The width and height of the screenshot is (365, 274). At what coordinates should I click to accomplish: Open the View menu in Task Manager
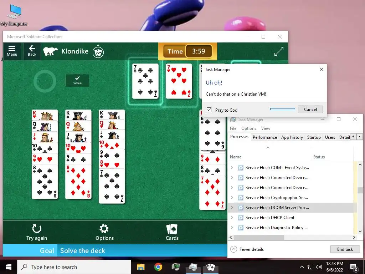click(x=266, y=128)
